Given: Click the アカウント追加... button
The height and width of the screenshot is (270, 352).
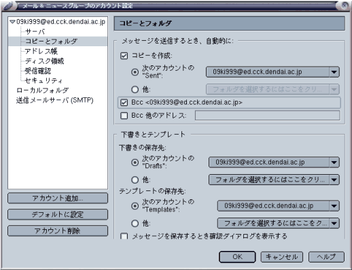Looking at the screenshot, I should (58, 199).
